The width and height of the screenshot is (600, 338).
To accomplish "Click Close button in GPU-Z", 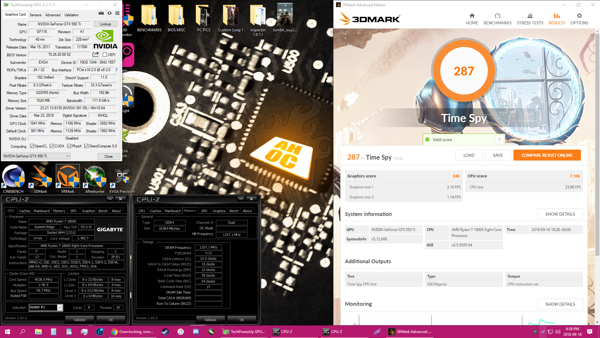I will [108, 156].
